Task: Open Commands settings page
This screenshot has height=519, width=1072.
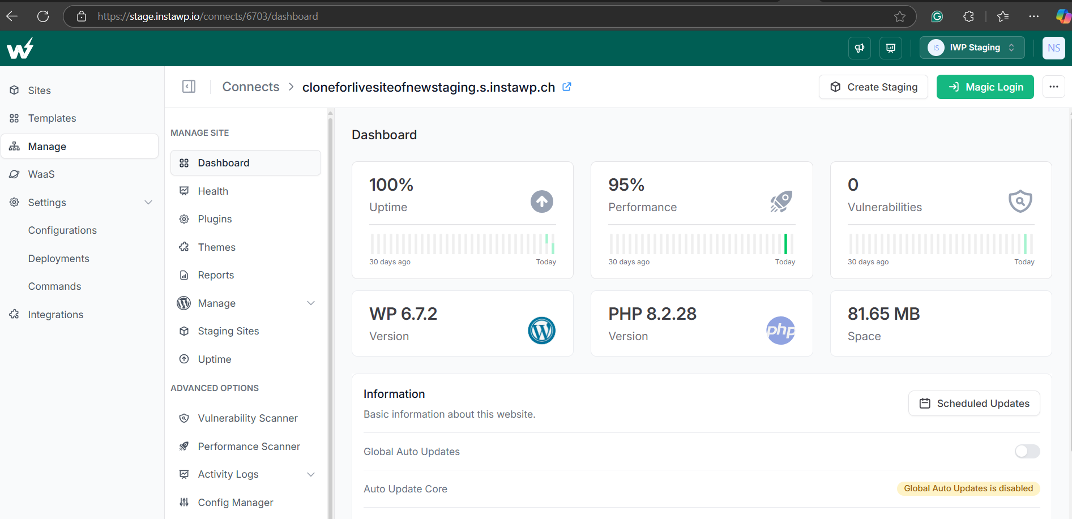Action: 55,286
